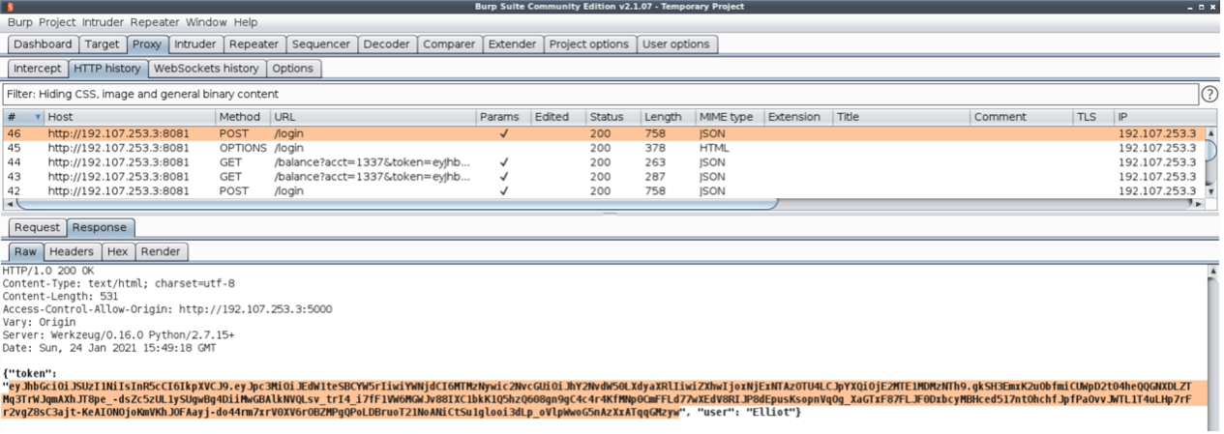Sort by the Title column header
The height and width of the screenshot is (434, 1224).
tap(902, 117)
